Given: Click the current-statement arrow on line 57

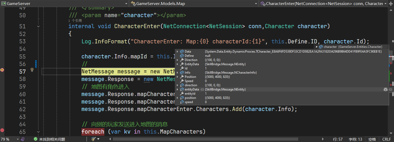Looking at the screenshot, I should [x=2, y=70].
